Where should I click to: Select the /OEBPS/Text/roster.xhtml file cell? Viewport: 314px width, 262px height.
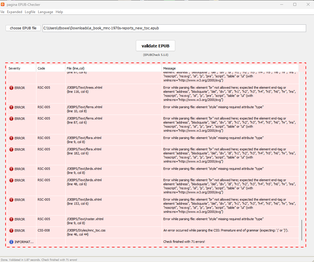[113, 221]
